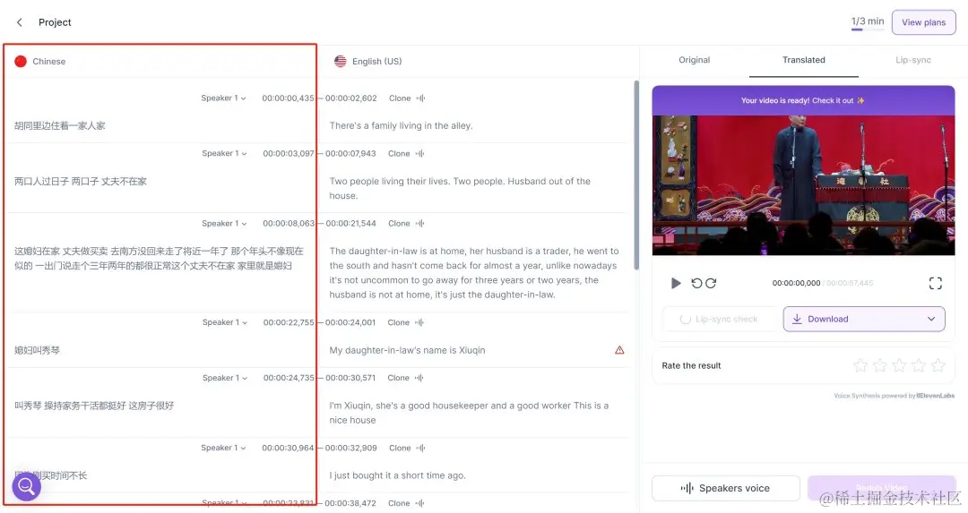The image size is (968, 513).
Task: Open Speakers voice settings
Action: pyautogui.click(x=725, y=488)
